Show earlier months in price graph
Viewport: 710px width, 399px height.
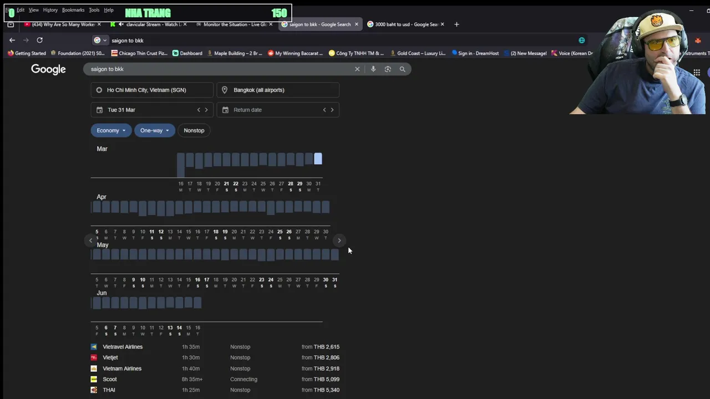coord(90,241)
